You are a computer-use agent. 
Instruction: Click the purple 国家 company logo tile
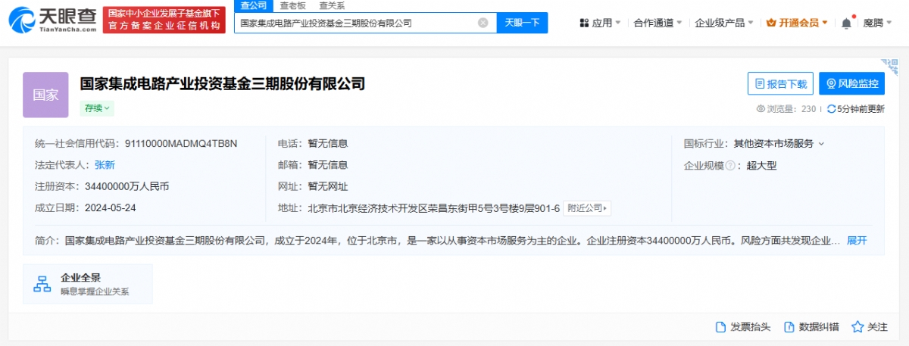[x=45, y=95]
